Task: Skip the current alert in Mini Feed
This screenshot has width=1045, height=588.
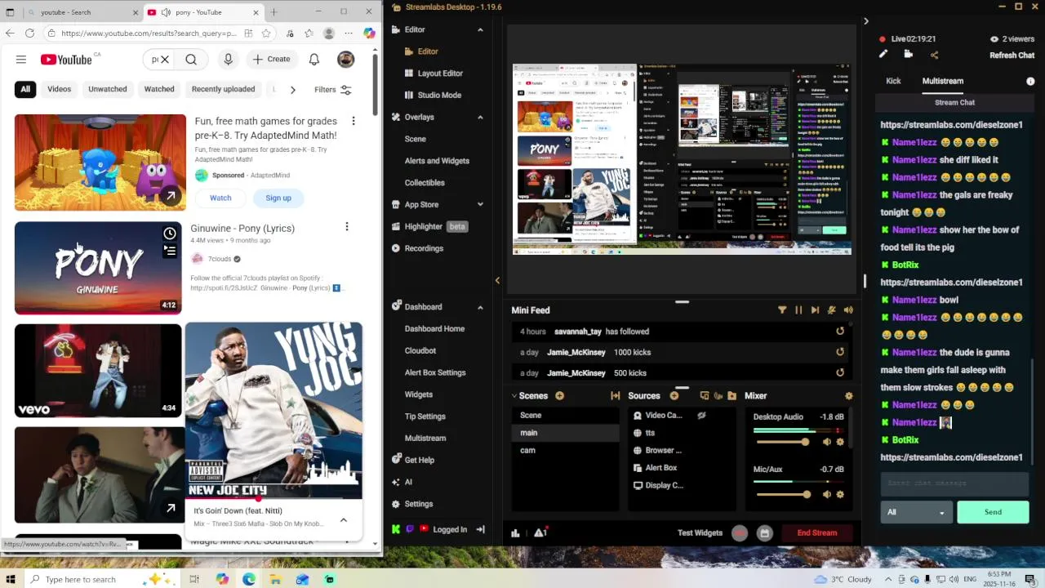Action: [815, 310]
